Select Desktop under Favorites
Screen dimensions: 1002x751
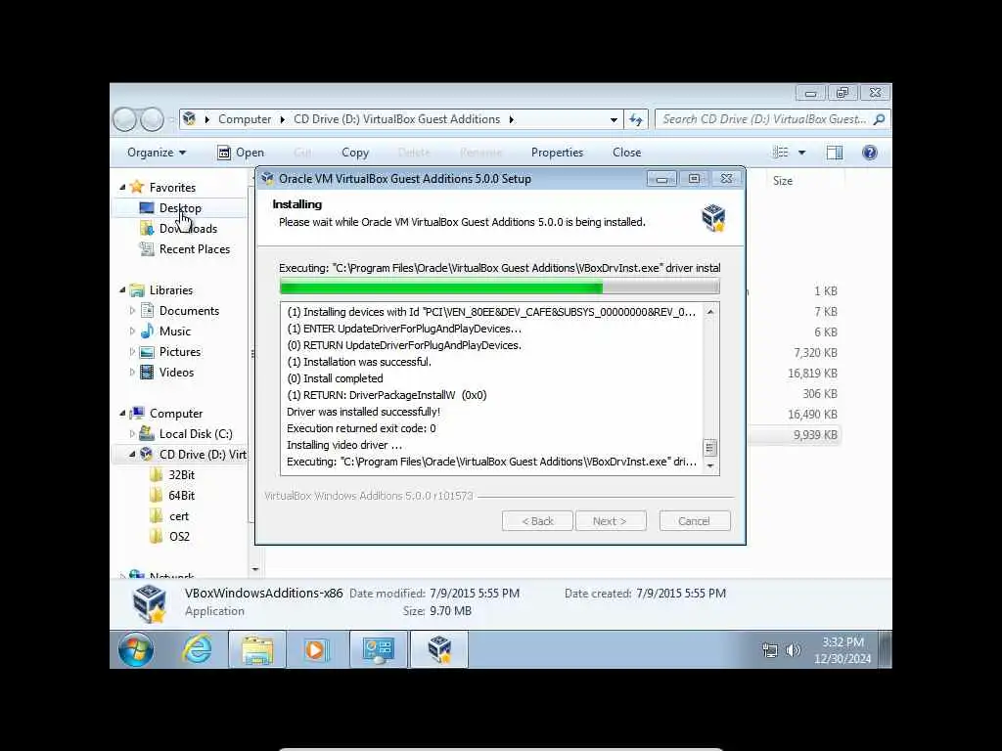[x=180, y=208]
